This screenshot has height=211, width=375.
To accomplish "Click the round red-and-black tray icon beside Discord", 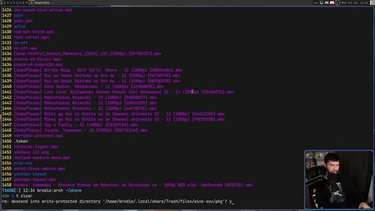I will click(337, 2).
